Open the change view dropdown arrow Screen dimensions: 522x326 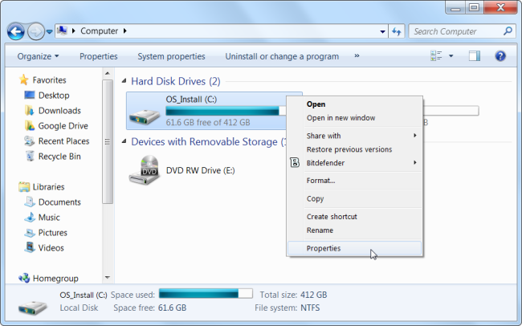click(x=451, y=56)
